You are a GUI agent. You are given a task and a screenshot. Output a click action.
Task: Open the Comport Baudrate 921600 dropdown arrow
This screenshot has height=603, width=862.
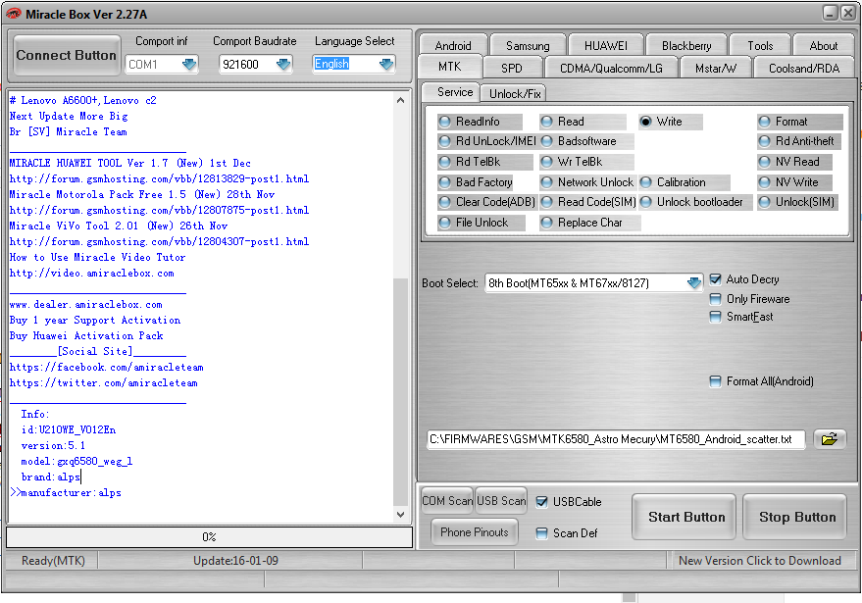coord(283,65)
